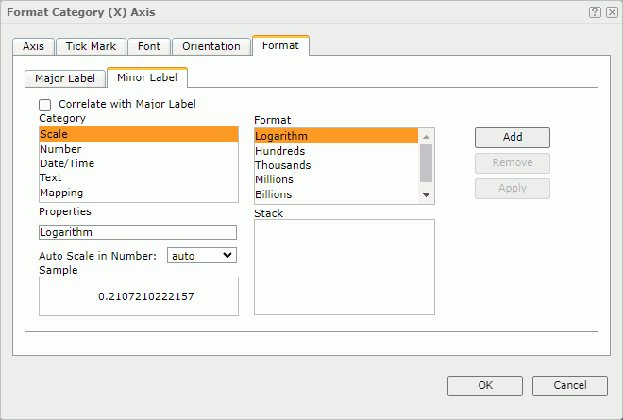Open the Tick Mark tab

coord(91,46)
